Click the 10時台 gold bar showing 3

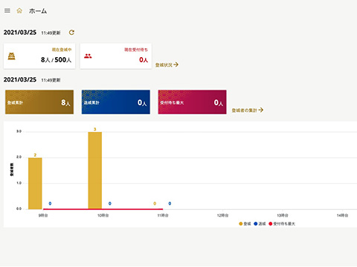pos(95,171)
